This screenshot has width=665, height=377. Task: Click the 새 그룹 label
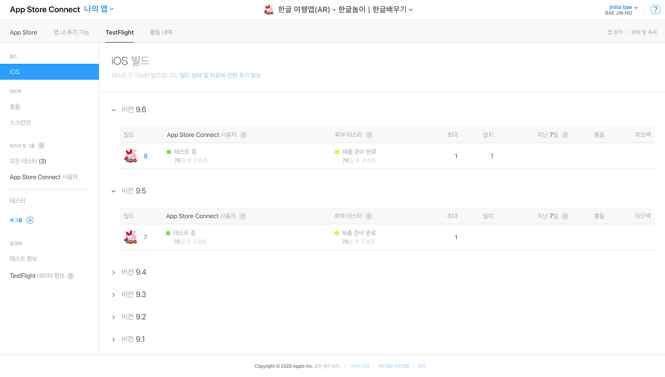[16, 220]
